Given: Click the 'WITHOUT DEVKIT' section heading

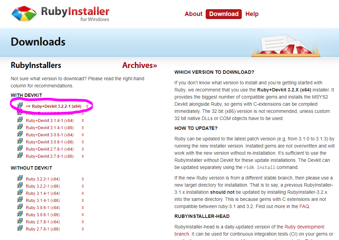Looking at the screenshot, I should pyautogui.click(x=31, y=168).
